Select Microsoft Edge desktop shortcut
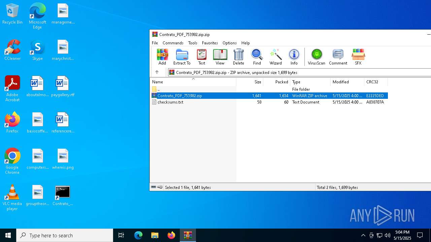 coord(37,16)
